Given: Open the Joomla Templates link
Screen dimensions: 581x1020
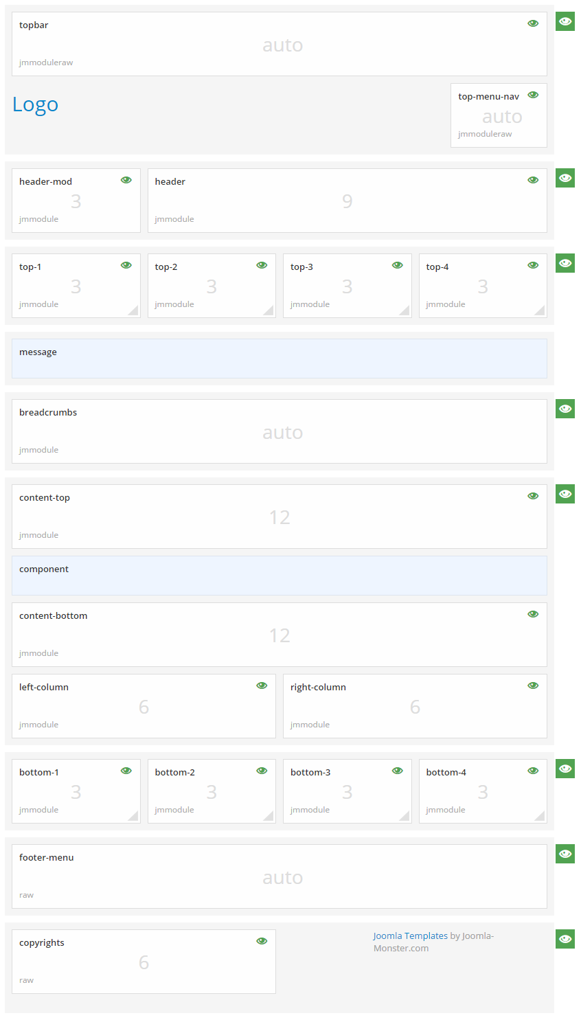Looking at the screenshot, I should click(x=410, y=936).
